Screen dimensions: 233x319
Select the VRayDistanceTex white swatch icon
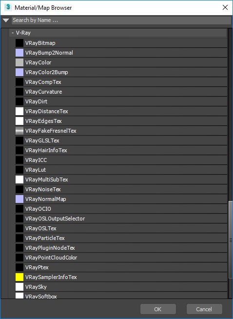(19, 111)
